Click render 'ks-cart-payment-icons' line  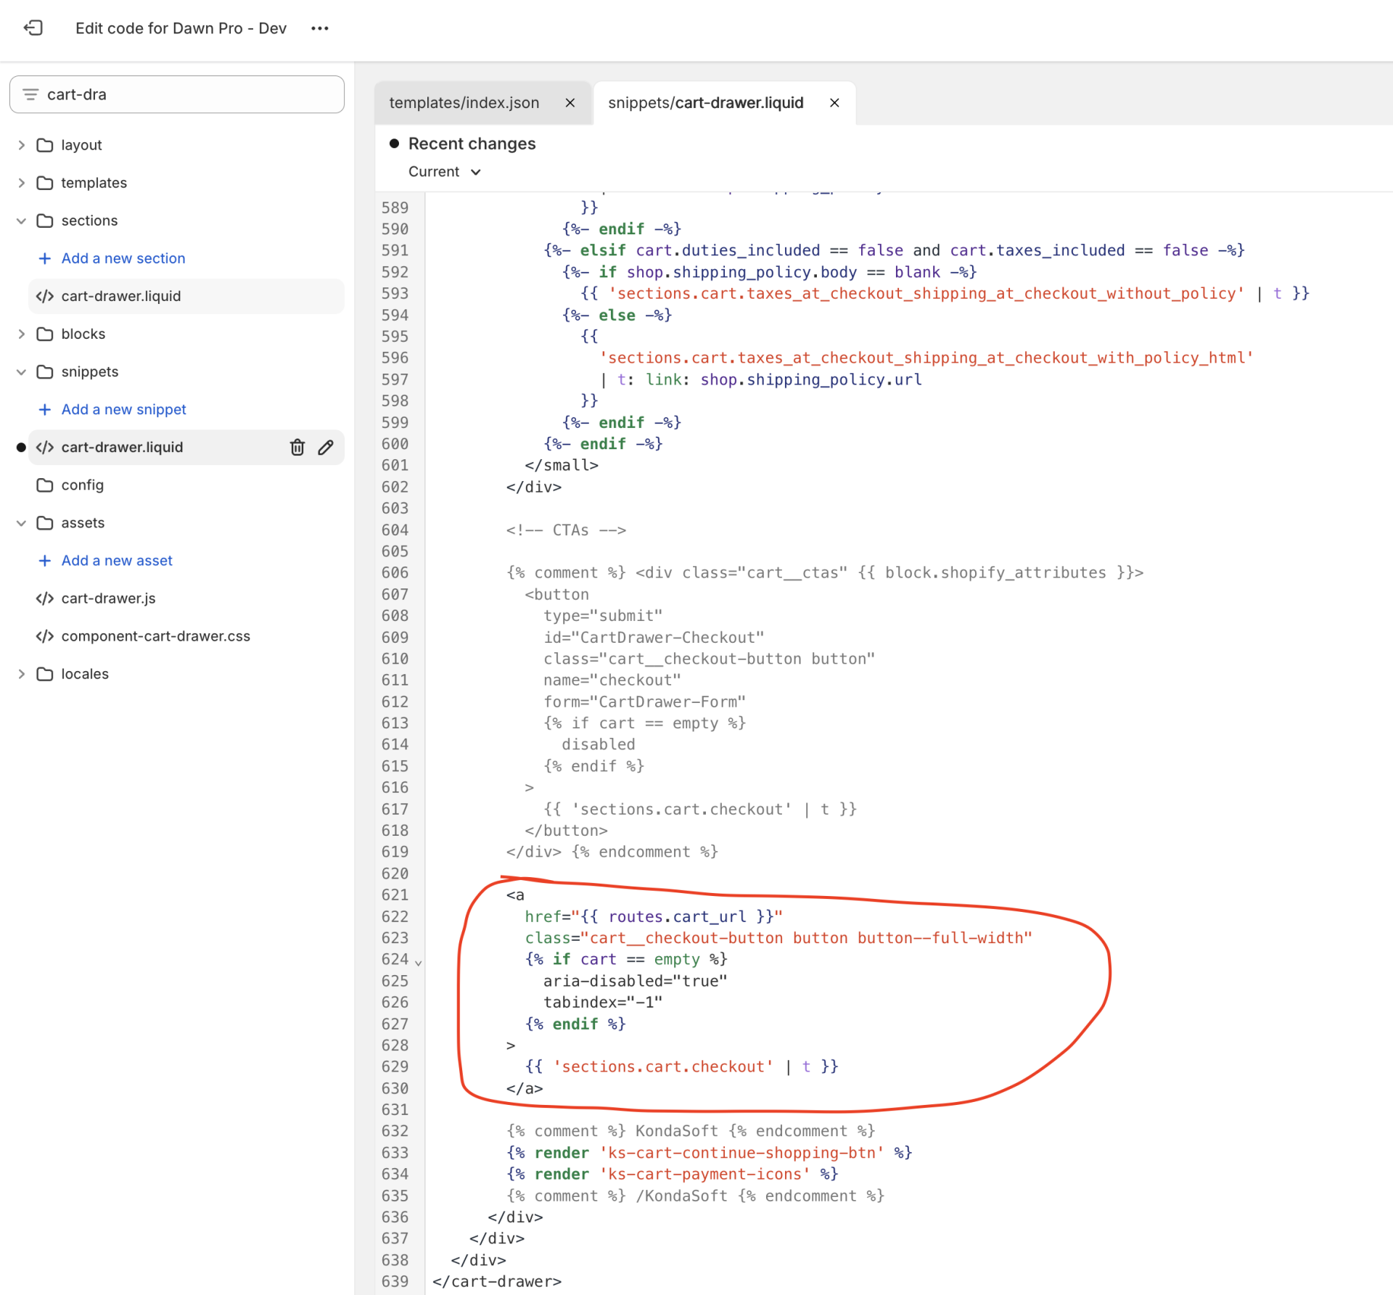(672, 1174)
